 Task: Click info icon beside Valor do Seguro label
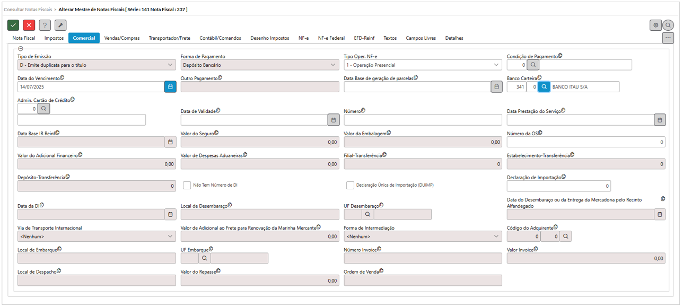[216, 133]
